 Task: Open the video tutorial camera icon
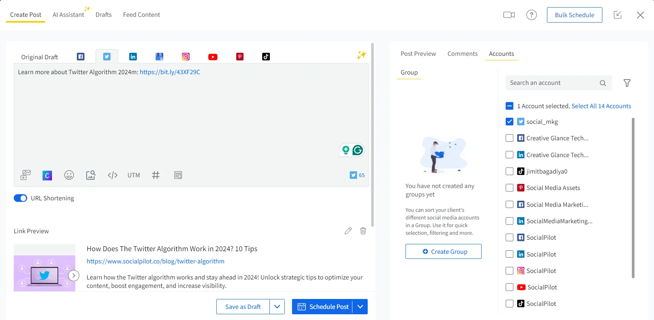[509, 15]
